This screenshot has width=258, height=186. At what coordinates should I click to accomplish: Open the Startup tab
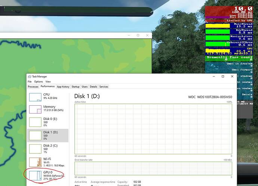click(76, 87)
